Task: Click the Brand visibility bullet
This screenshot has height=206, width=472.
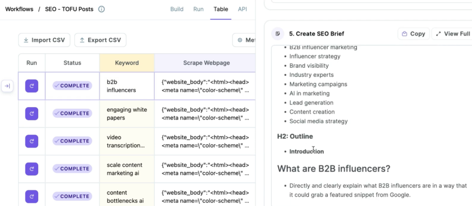Action: coord(309,65)
